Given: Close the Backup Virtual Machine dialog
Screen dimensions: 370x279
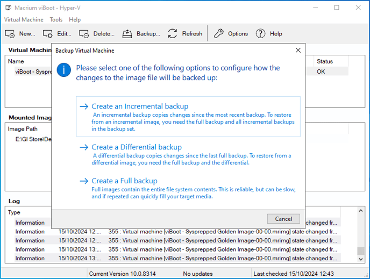Looking at the screenshot, I should (x=298, y=50).
